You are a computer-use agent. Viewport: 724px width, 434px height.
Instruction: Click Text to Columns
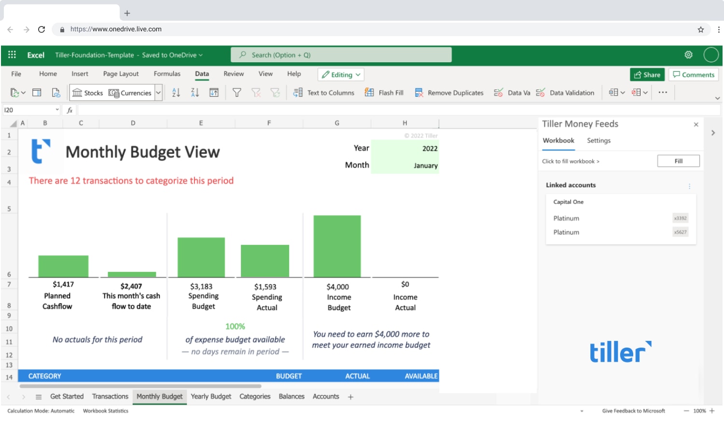tap(324, 93)
